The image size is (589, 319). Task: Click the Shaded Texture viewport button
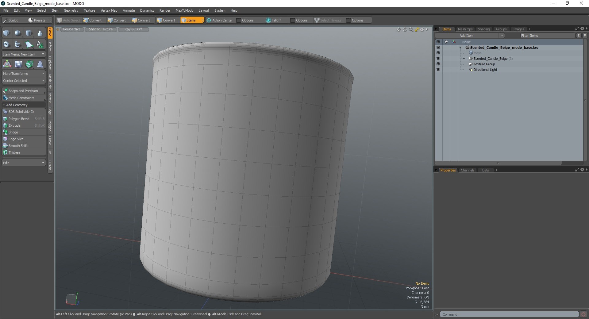point(101,29)
